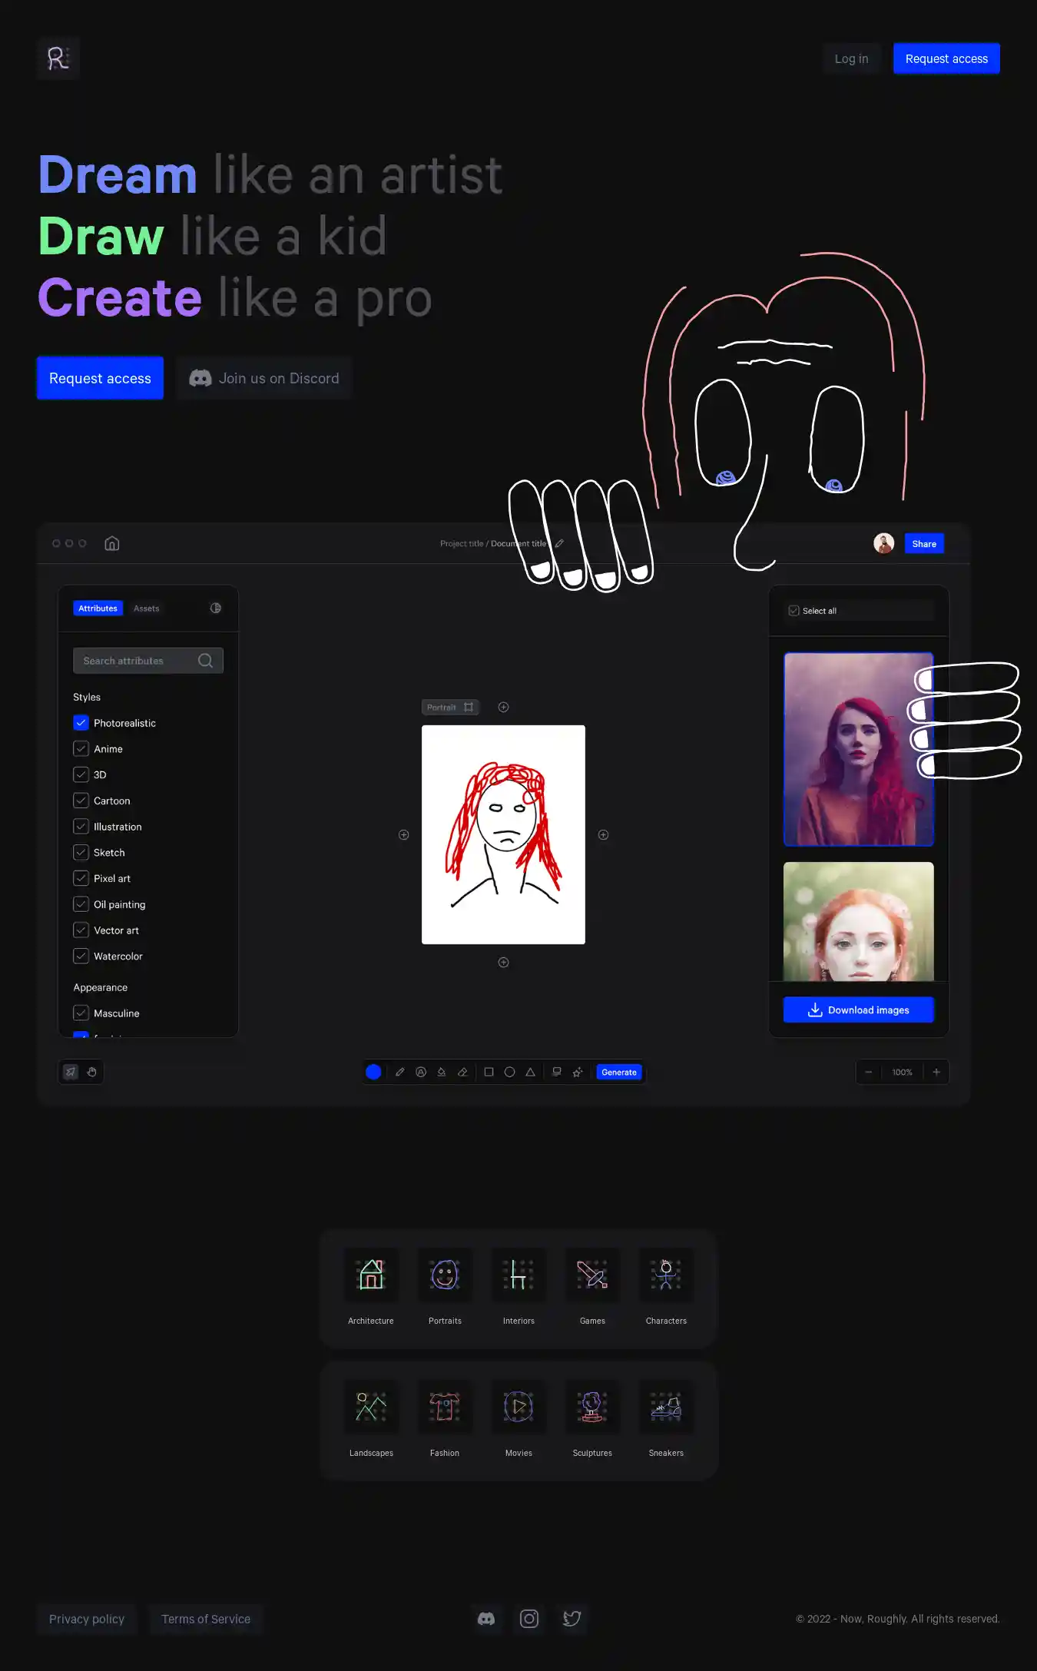Select the pencil drawing tool
Viewport: 1037px width, 1671px height.
click(x=399, y=1072)
